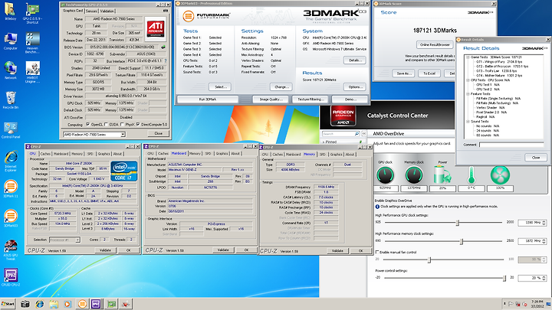Click the fan speed icon in OverDrive
552x310 pixels.
pos(500,175)
